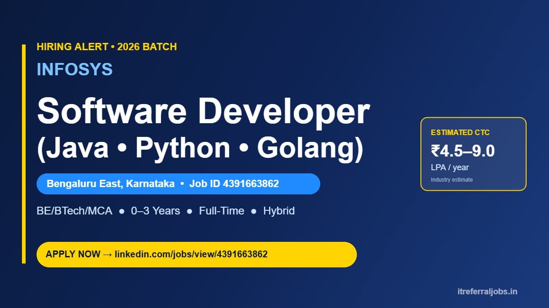
Task: Click the "0–3 Years" experience text
Action: tap(156, 211)
